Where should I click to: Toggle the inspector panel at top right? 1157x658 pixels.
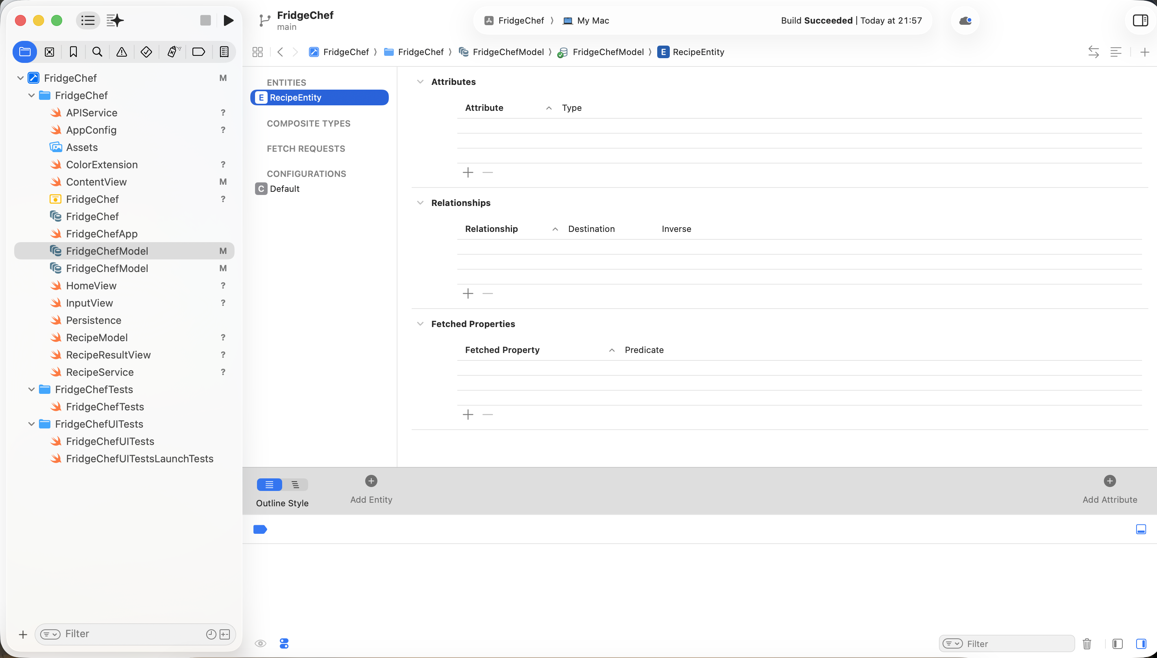click(x=1140, y=20)
